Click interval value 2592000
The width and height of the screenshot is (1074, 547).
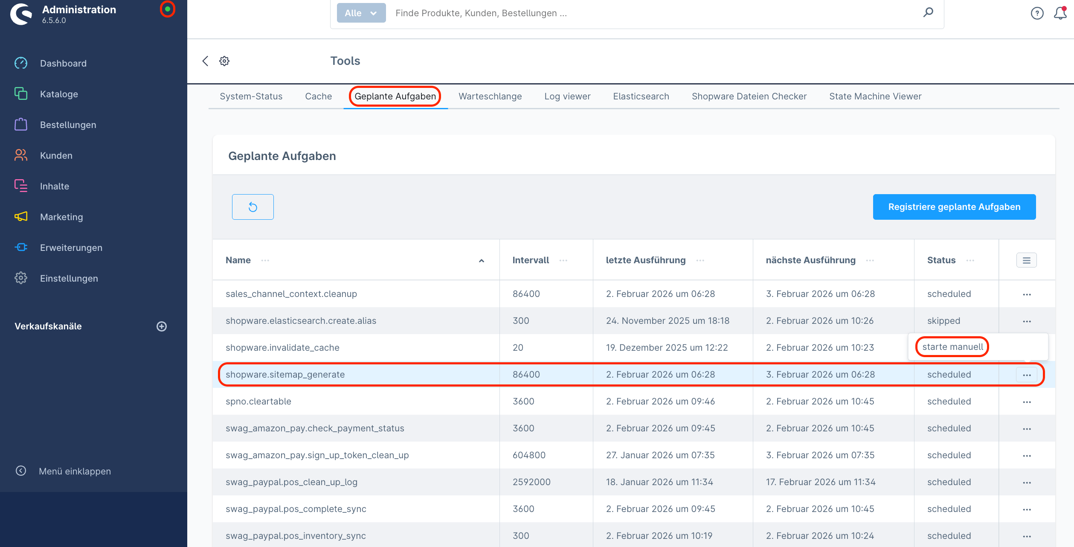click(x=531, y=482)
